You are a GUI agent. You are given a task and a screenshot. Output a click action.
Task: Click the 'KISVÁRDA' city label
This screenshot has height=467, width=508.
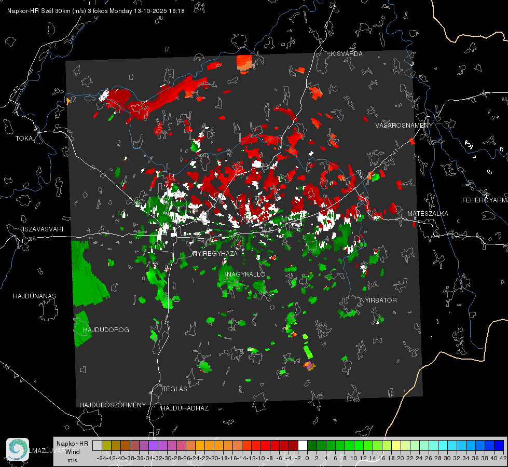pyautogui.click(x=347, y=54)
